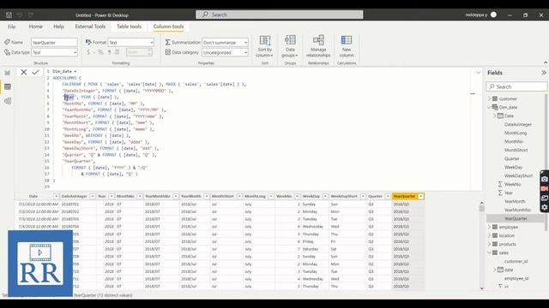The height and width of the screenshot is (308, 549).
Task: Select the DateAsInteger field in Fields list
Action: click(518, 124)
